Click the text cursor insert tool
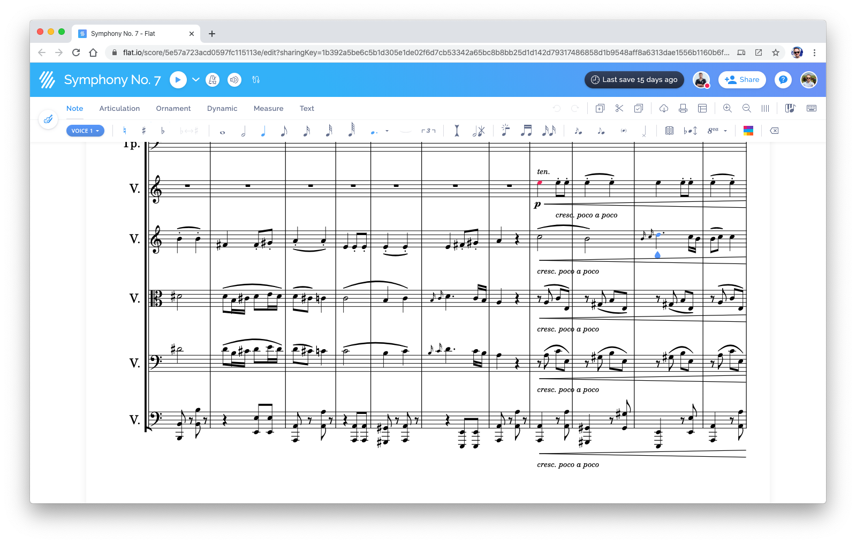Screen dimensions: 856x543 tap(457, 131)
